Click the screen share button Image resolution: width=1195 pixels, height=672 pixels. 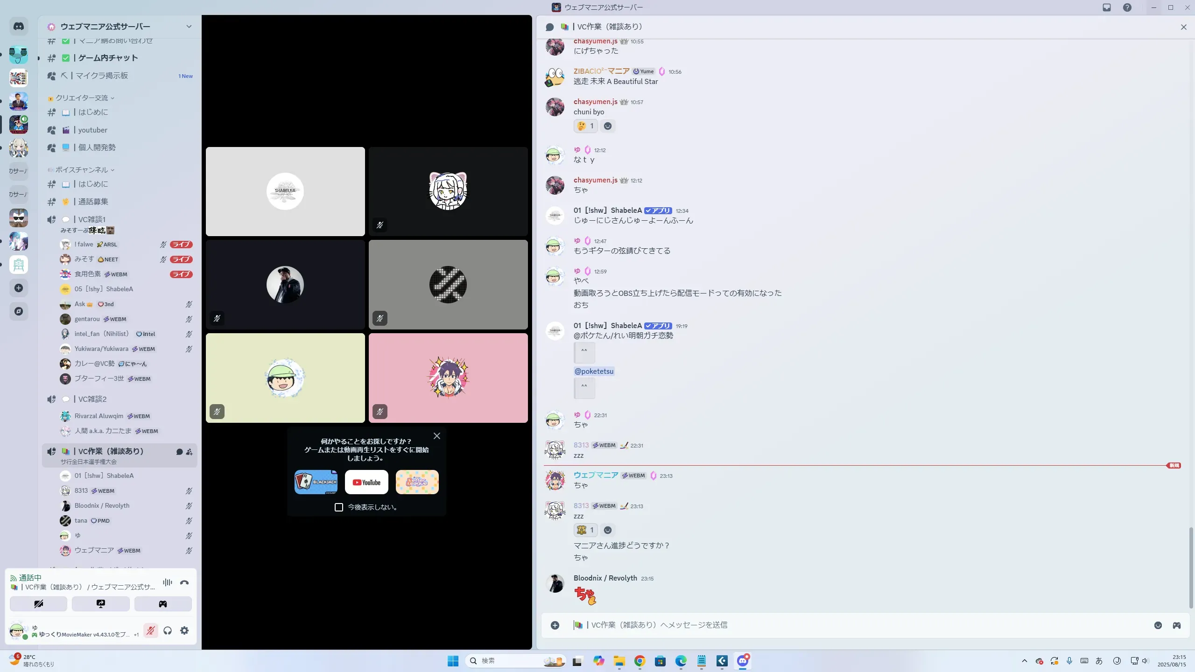click(x=101, y=604)
